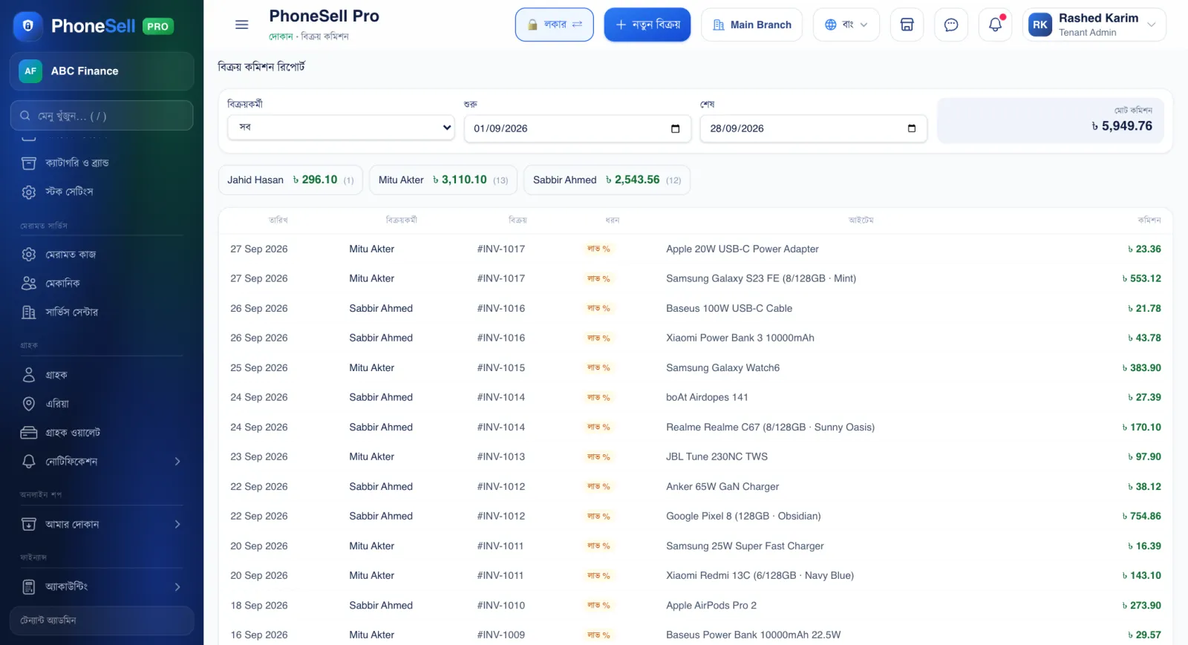Click commission value 553.12
1188x645 pixels.
click(1142, 278)
